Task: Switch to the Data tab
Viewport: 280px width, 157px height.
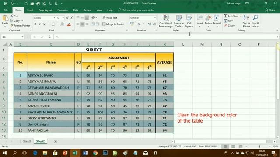Action: point(76,10)
